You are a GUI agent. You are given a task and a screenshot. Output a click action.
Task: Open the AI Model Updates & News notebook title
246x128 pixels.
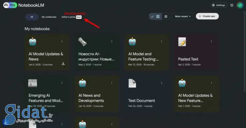pyautogui.click(x=46, y=56)
